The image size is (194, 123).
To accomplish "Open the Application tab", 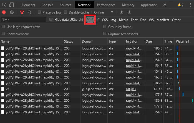I will (149, 5).
